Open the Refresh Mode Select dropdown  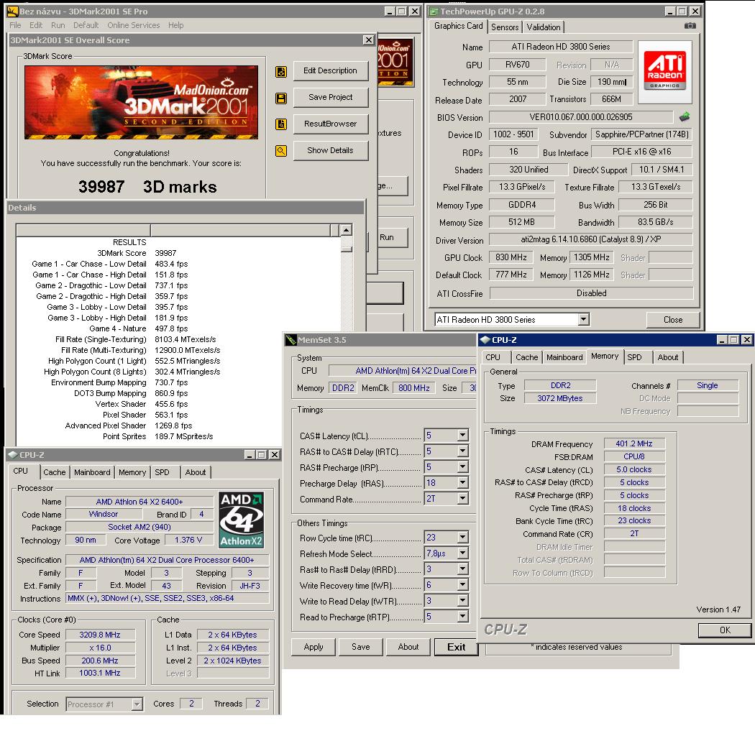[x=462, y=553]
